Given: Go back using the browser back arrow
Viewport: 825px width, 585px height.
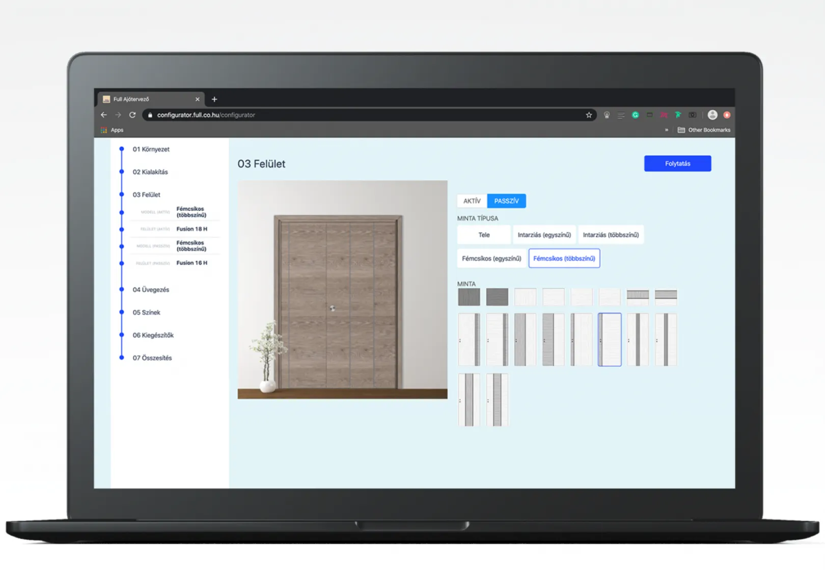Looking at the screenshot, I should coord(104,115).
